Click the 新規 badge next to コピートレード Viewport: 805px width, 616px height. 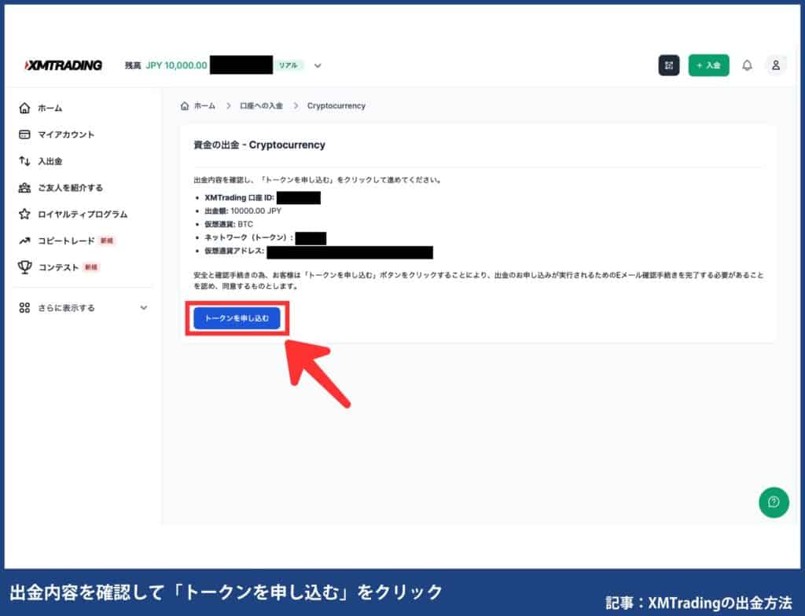(x=107, y=240)
